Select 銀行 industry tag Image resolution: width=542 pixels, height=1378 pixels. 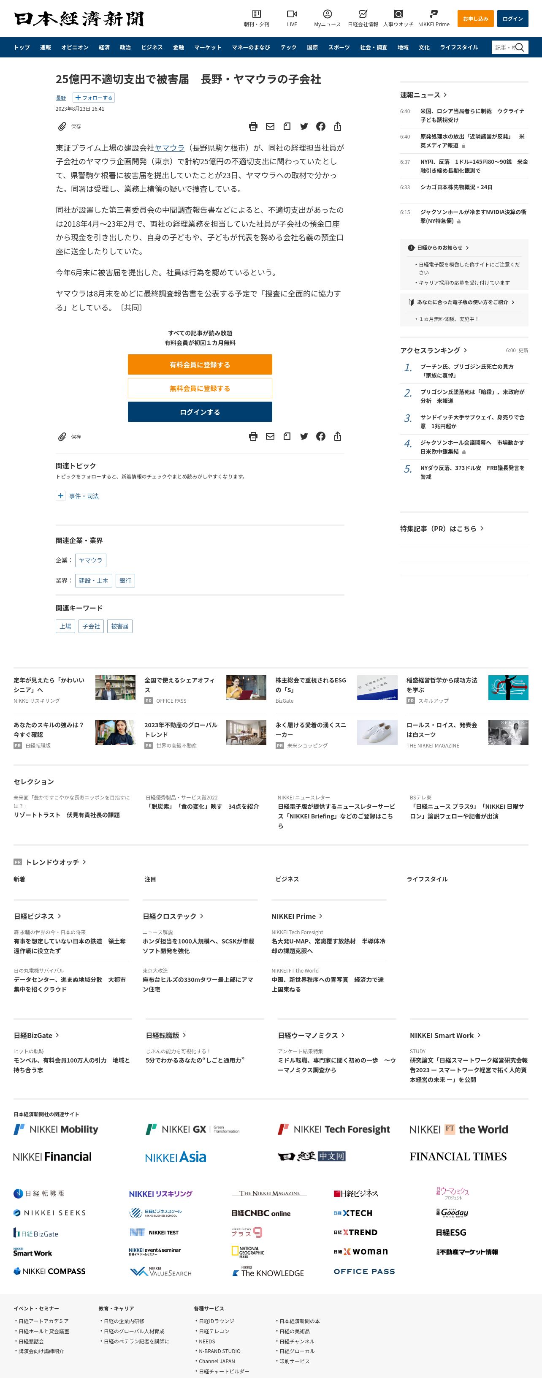125,580
